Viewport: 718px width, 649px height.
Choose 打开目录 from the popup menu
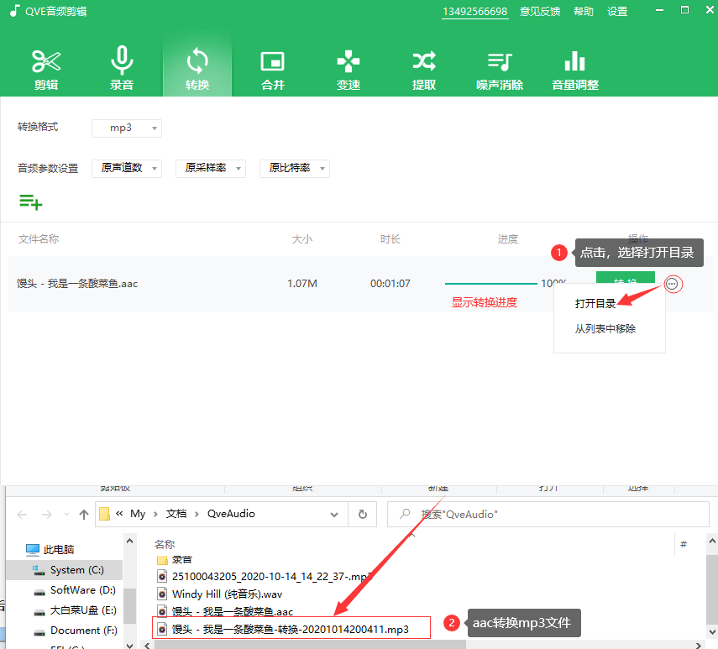point(595,303)
